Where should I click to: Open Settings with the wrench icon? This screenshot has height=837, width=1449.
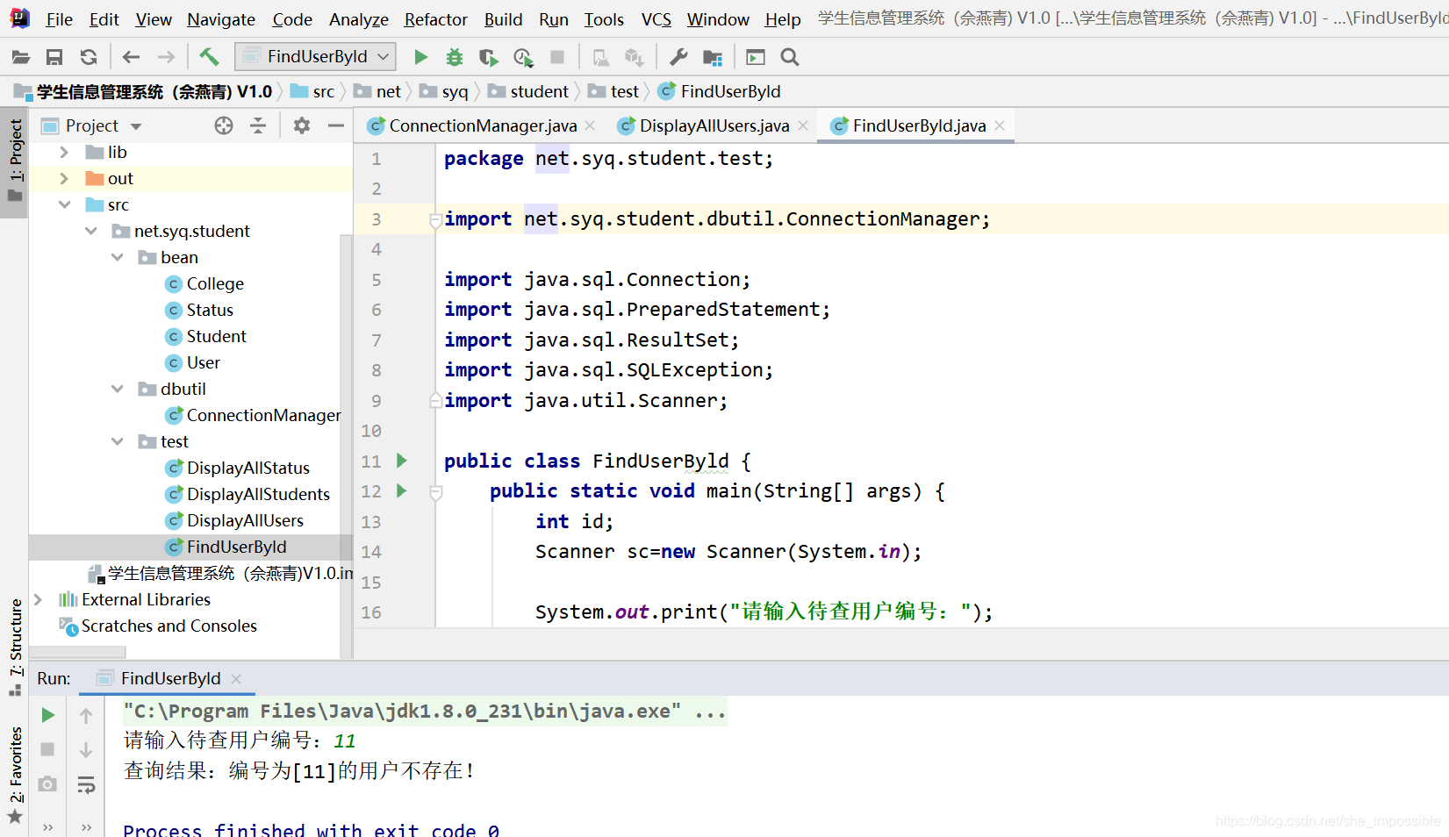coord(678,57)
